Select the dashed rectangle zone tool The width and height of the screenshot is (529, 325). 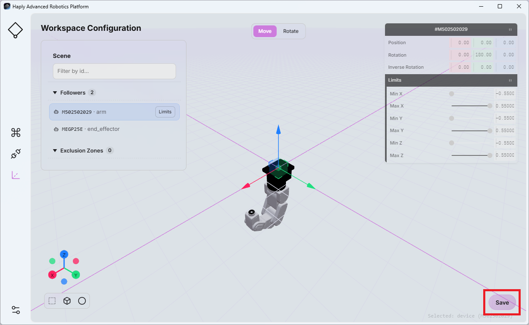pos(52,301)
